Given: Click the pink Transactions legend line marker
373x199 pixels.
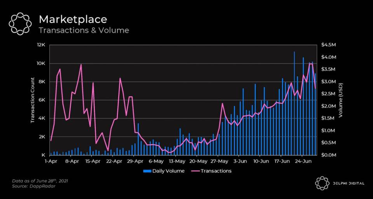Looking at the screenshot, I should tap(192, 171).
